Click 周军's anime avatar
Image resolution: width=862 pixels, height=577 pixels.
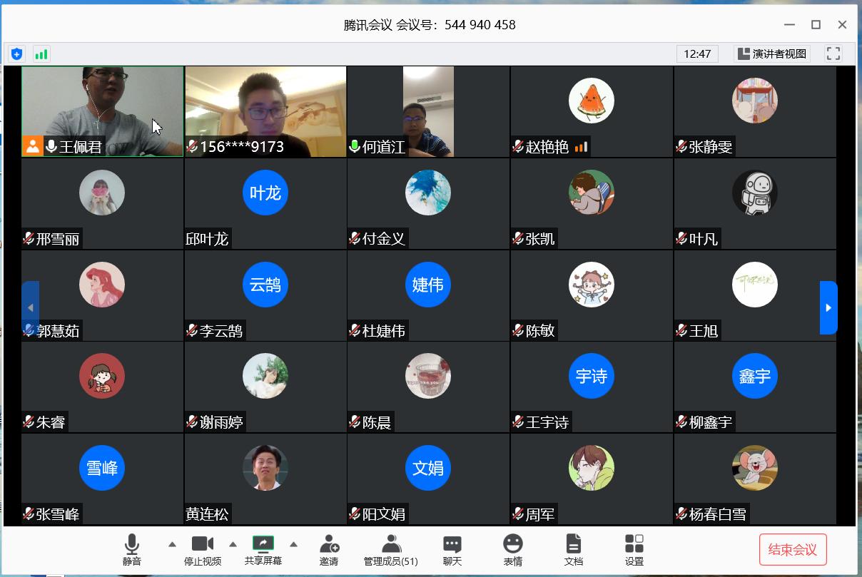coord(592,468)
